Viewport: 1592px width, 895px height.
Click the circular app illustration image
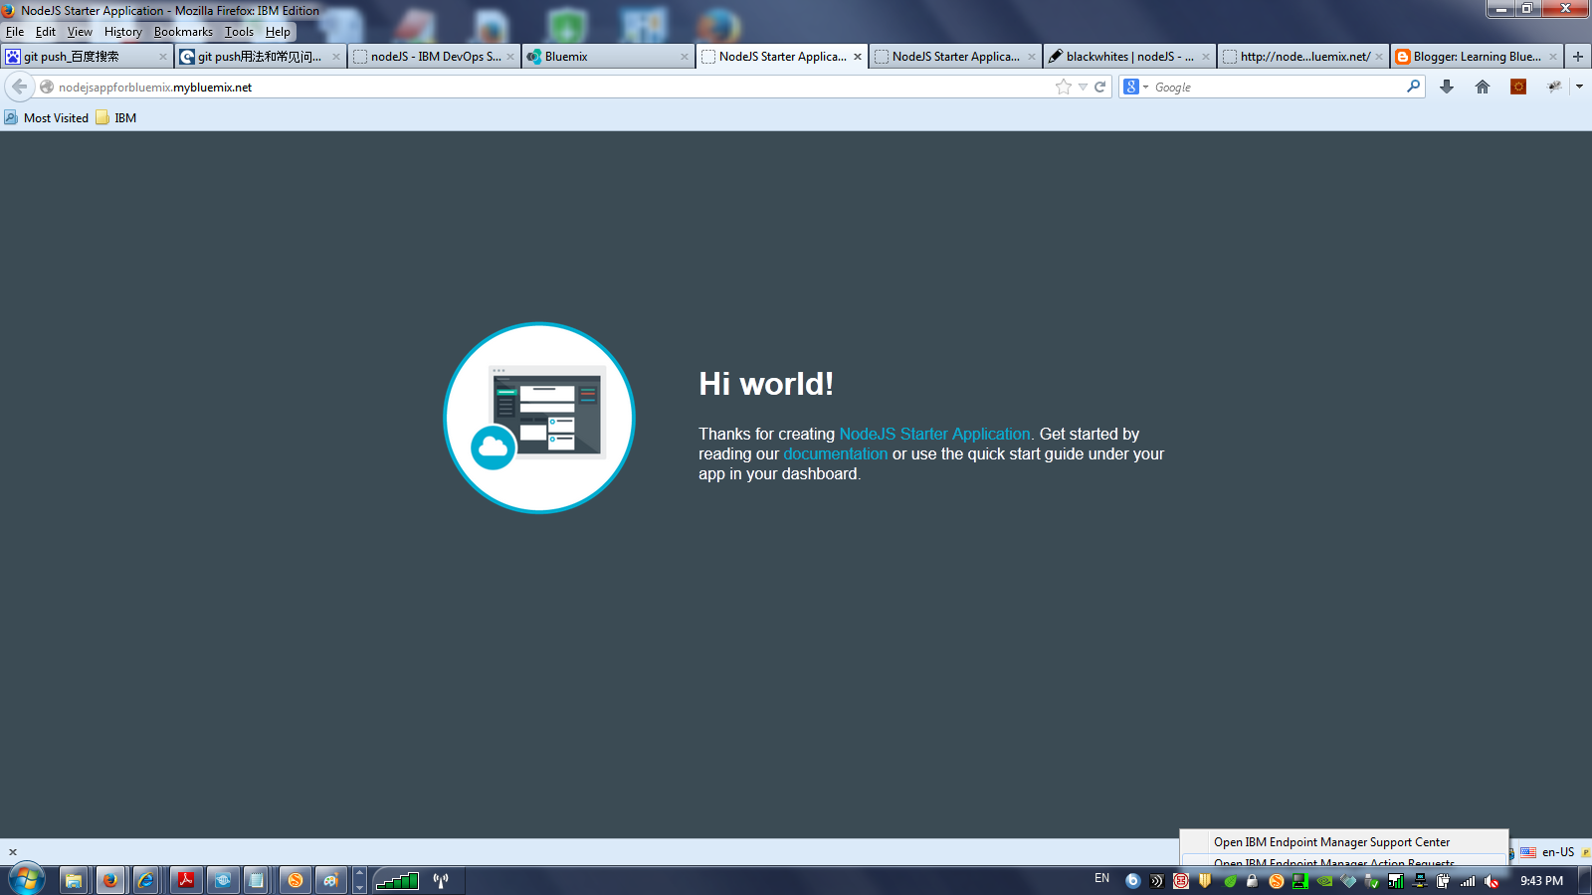(539, 418)
